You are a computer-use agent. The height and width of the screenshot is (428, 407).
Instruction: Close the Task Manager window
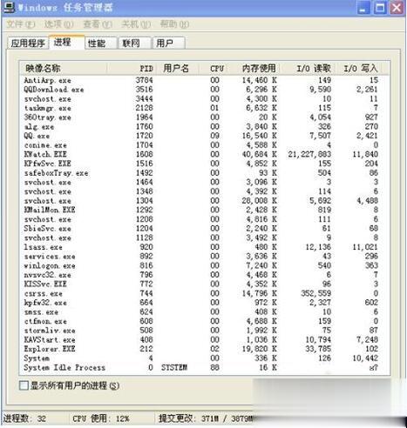click(397, 8)
